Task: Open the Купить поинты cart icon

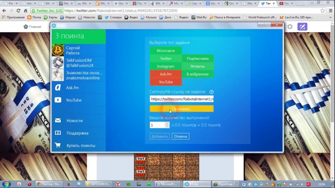Action: 58,145
